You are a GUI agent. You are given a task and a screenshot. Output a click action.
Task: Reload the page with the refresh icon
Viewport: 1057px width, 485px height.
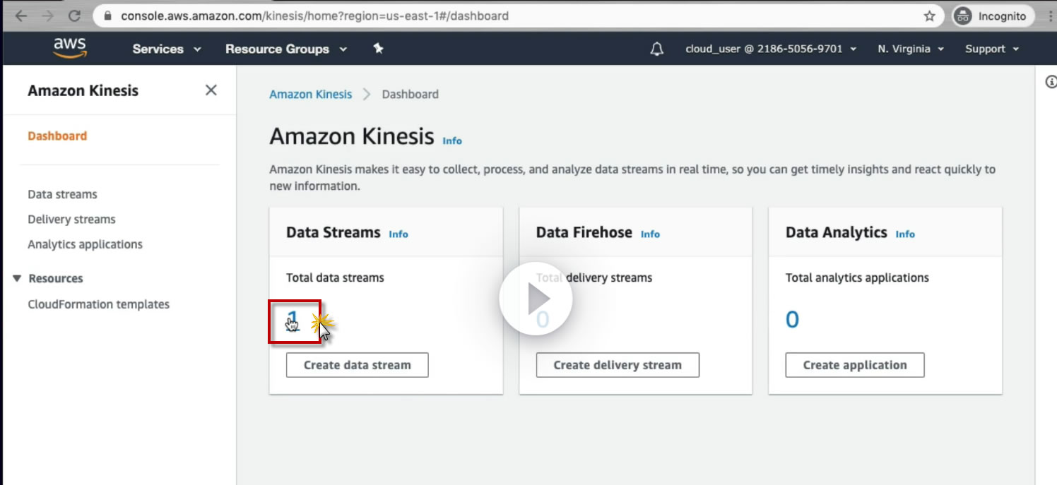(x=74, y=16)
